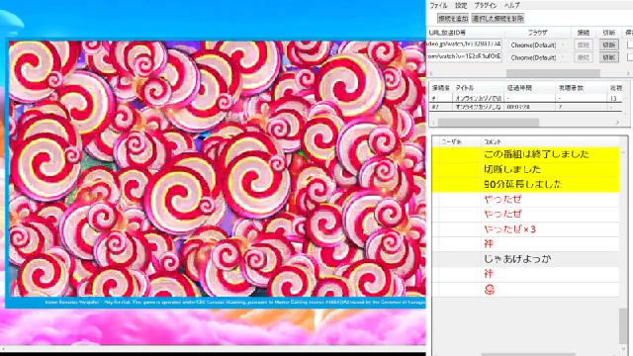
Task: Open the 設定 menu
Action: click(461, 6)
